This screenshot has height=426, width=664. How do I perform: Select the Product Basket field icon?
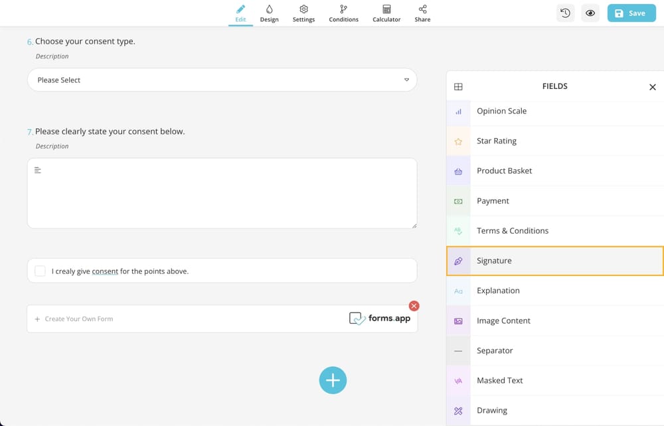458,171
